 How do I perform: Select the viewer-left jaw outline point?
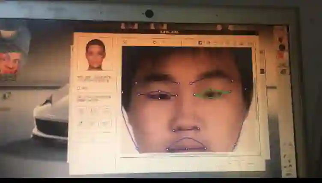pos(137,148)
